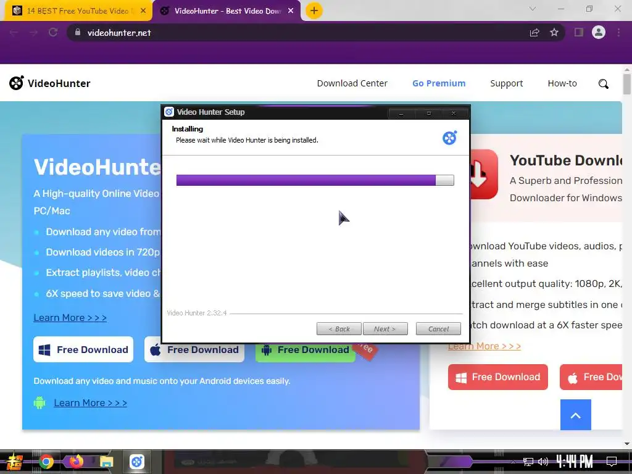632x474 pixels.
Task: Open the notification center icon
Action: [612, 461]
